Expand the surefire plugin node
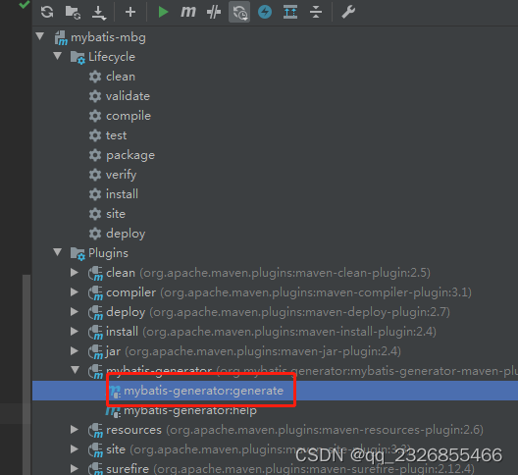The height and width of the screenshot is (475, 518). (75, 468)
